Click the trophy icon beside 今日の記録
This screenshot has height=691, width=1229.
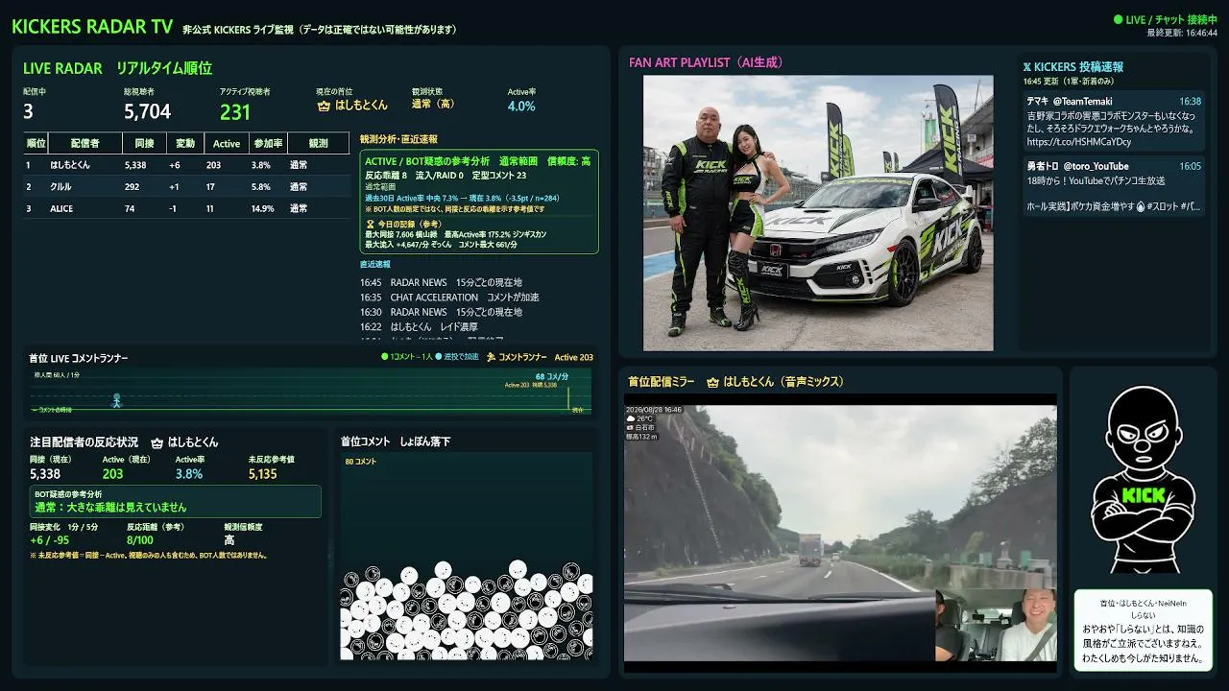tap(369, 223)
